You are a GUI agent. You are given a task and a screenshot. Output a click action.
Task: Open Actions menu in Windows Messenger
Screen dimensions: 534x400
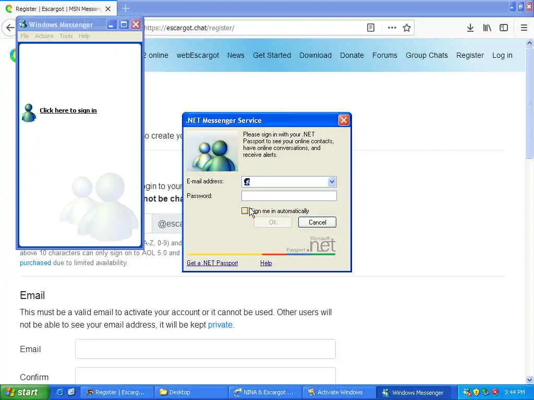pos(44,36)
